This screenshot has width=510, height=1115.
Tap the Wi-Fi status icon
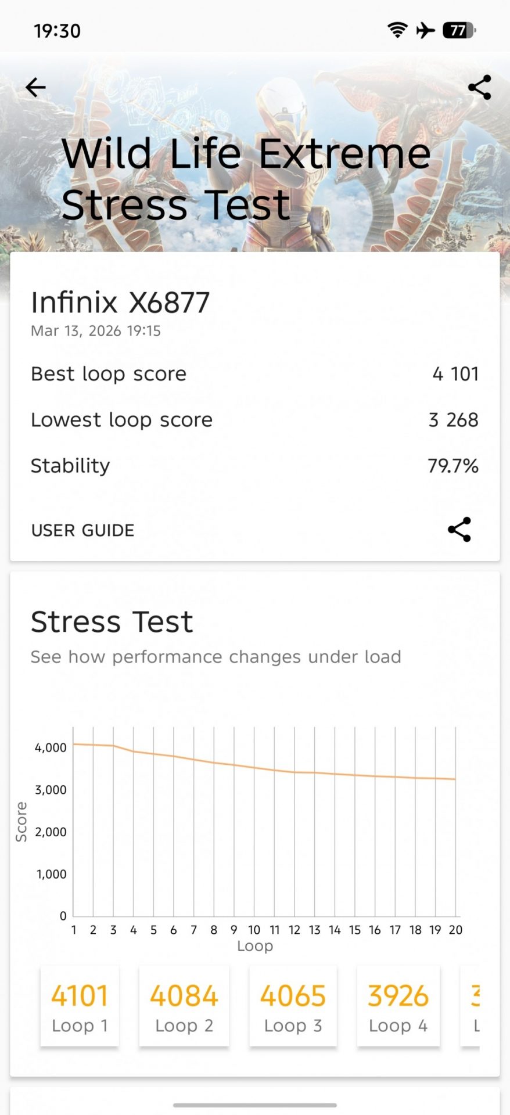397,30
